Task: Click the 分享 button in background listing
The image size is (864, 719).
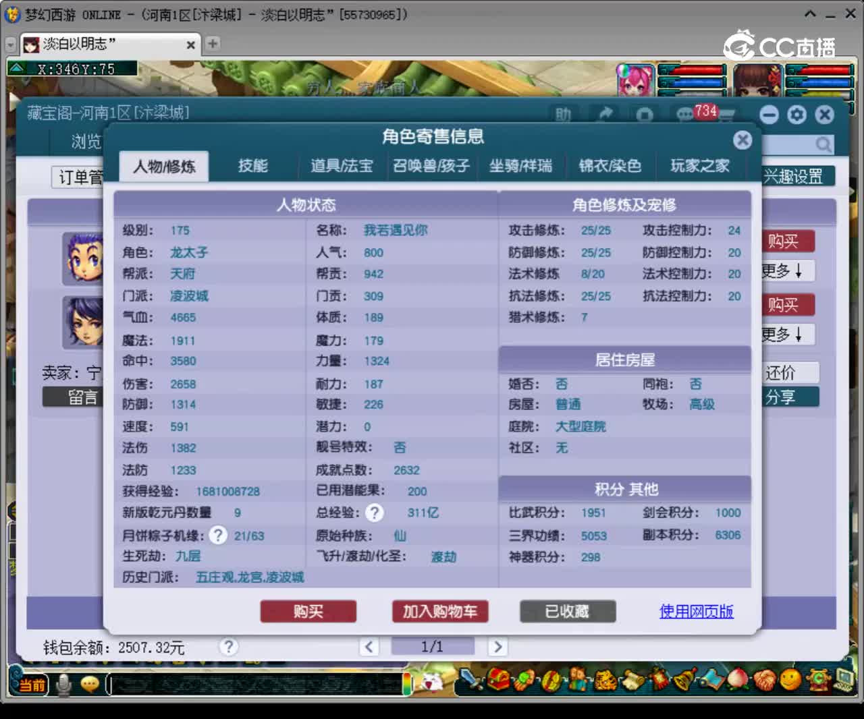Action: click(x=790, y=397)
